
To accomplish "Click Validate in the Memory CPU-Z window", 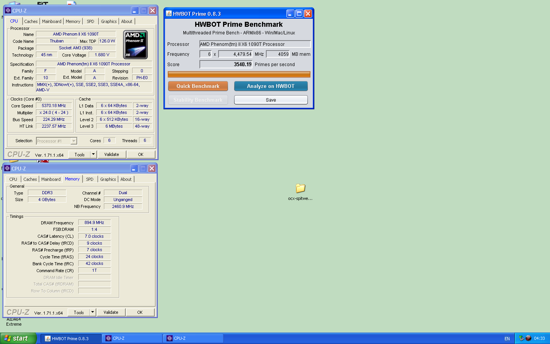I will (111, 312).
